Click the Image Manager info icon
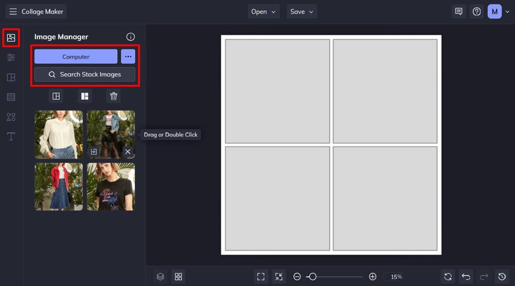 click(130, 37)
